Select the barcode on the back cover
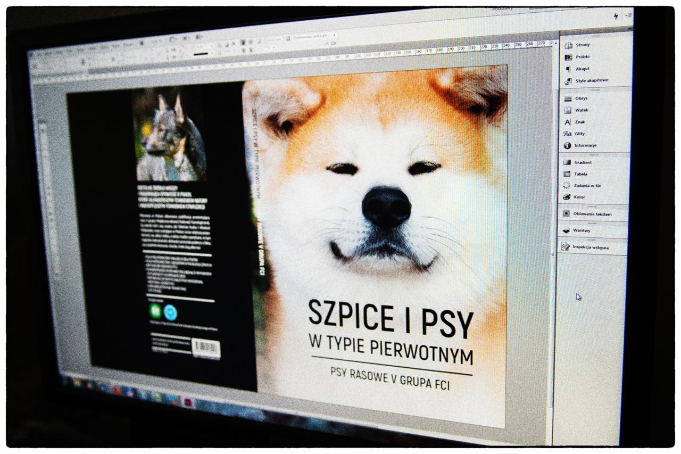This screenshot has height=454, width=681. coord(207,349)
